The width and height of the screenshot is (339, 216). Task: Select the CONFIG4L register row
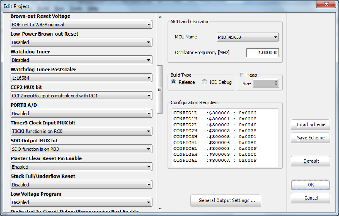pyautogui.click(x=215, y=143)
